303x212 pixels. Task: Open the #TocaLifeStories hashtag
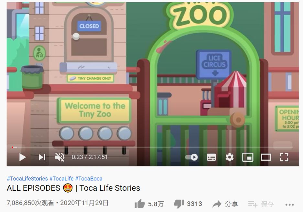27,179
